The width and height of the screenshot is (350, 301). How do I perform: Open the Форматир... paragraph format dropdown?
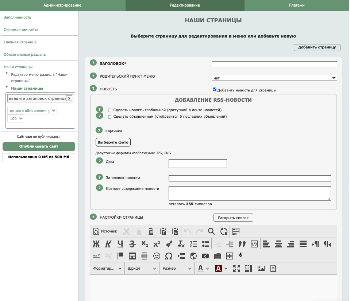tap(107, 269)
